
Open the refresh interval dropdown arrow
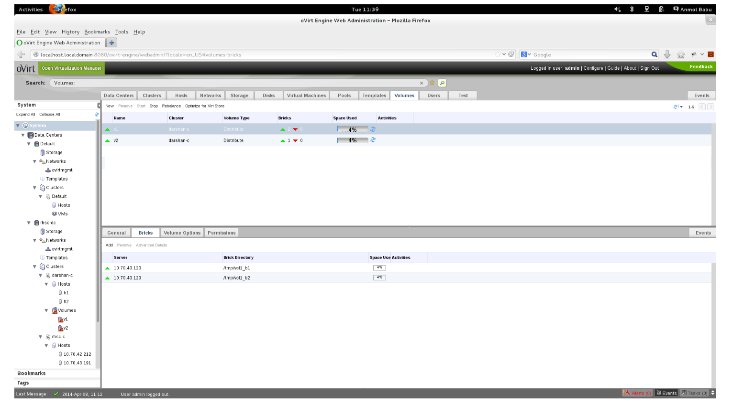point(681,107)
